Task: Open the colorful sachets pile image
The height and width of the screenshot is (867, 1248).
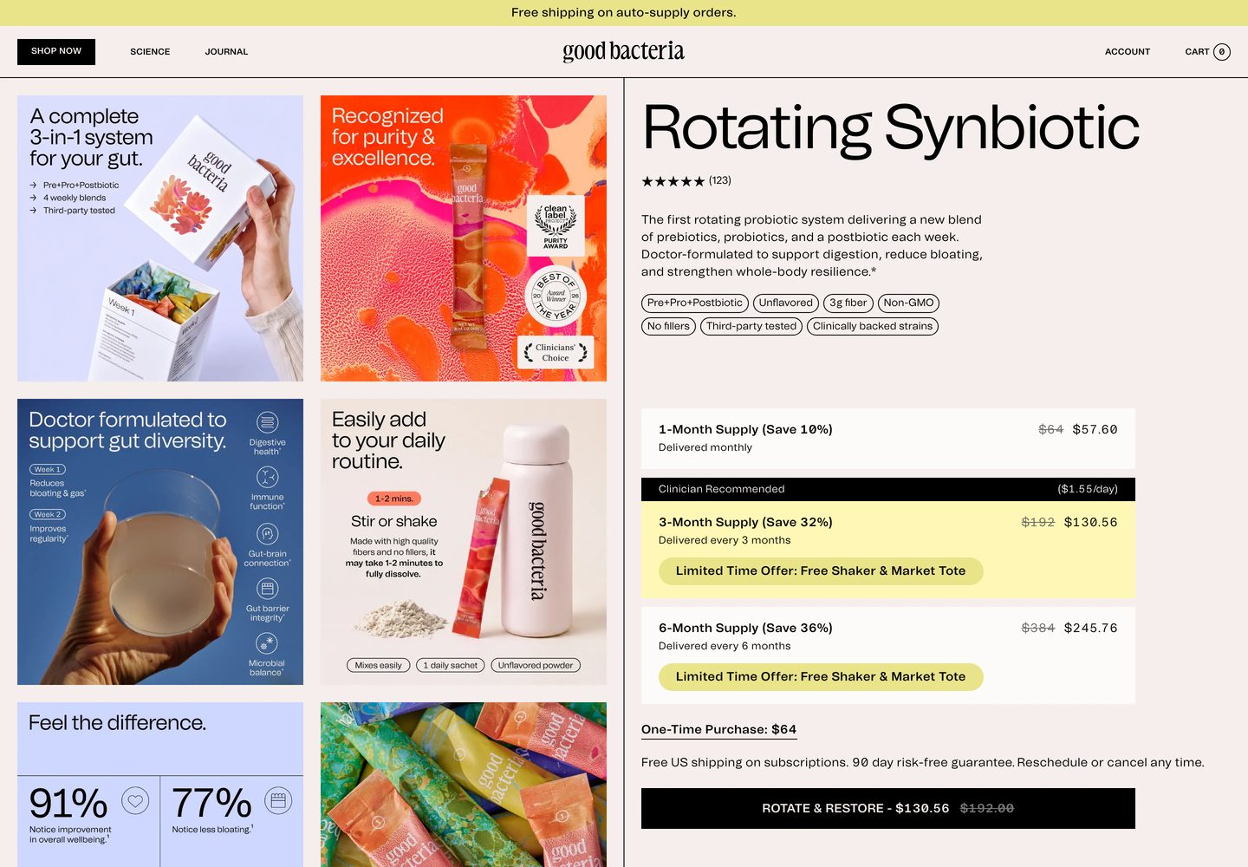Action: [x=464, y=785]
